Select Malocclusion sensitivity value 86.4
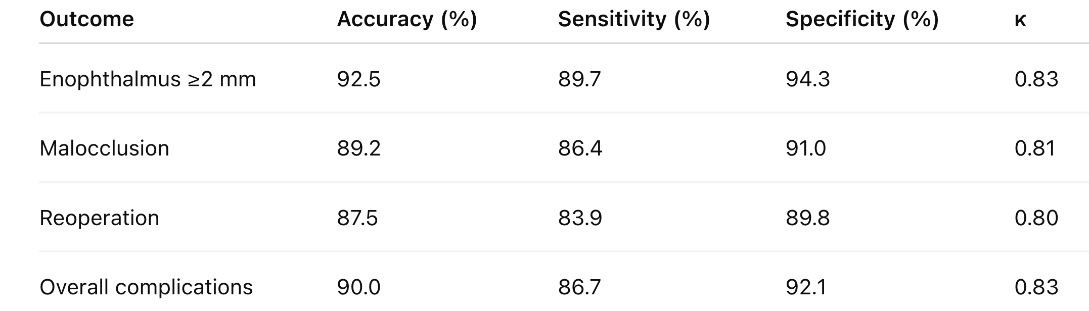Image resolution: width=1089 pixels, height=311 pixels. (x=580, y=148)
